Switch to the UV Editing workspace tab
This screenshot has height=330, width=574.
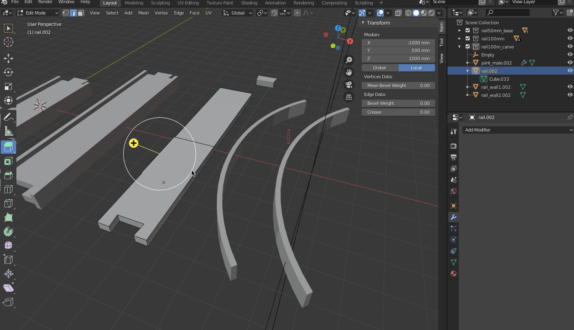[x=188, y=3]
